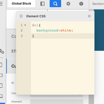Screen dimensions: 104x104
Task: Click the closing brace on line 3
Action: [33, 36]
